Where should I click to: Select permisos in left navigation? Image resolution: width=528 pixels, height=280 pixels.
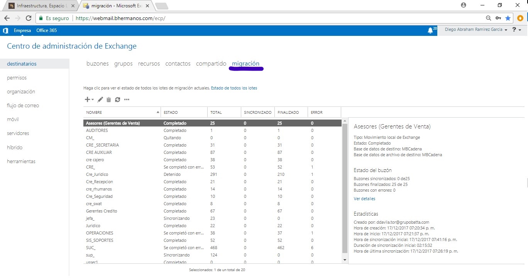click(17, 78)
